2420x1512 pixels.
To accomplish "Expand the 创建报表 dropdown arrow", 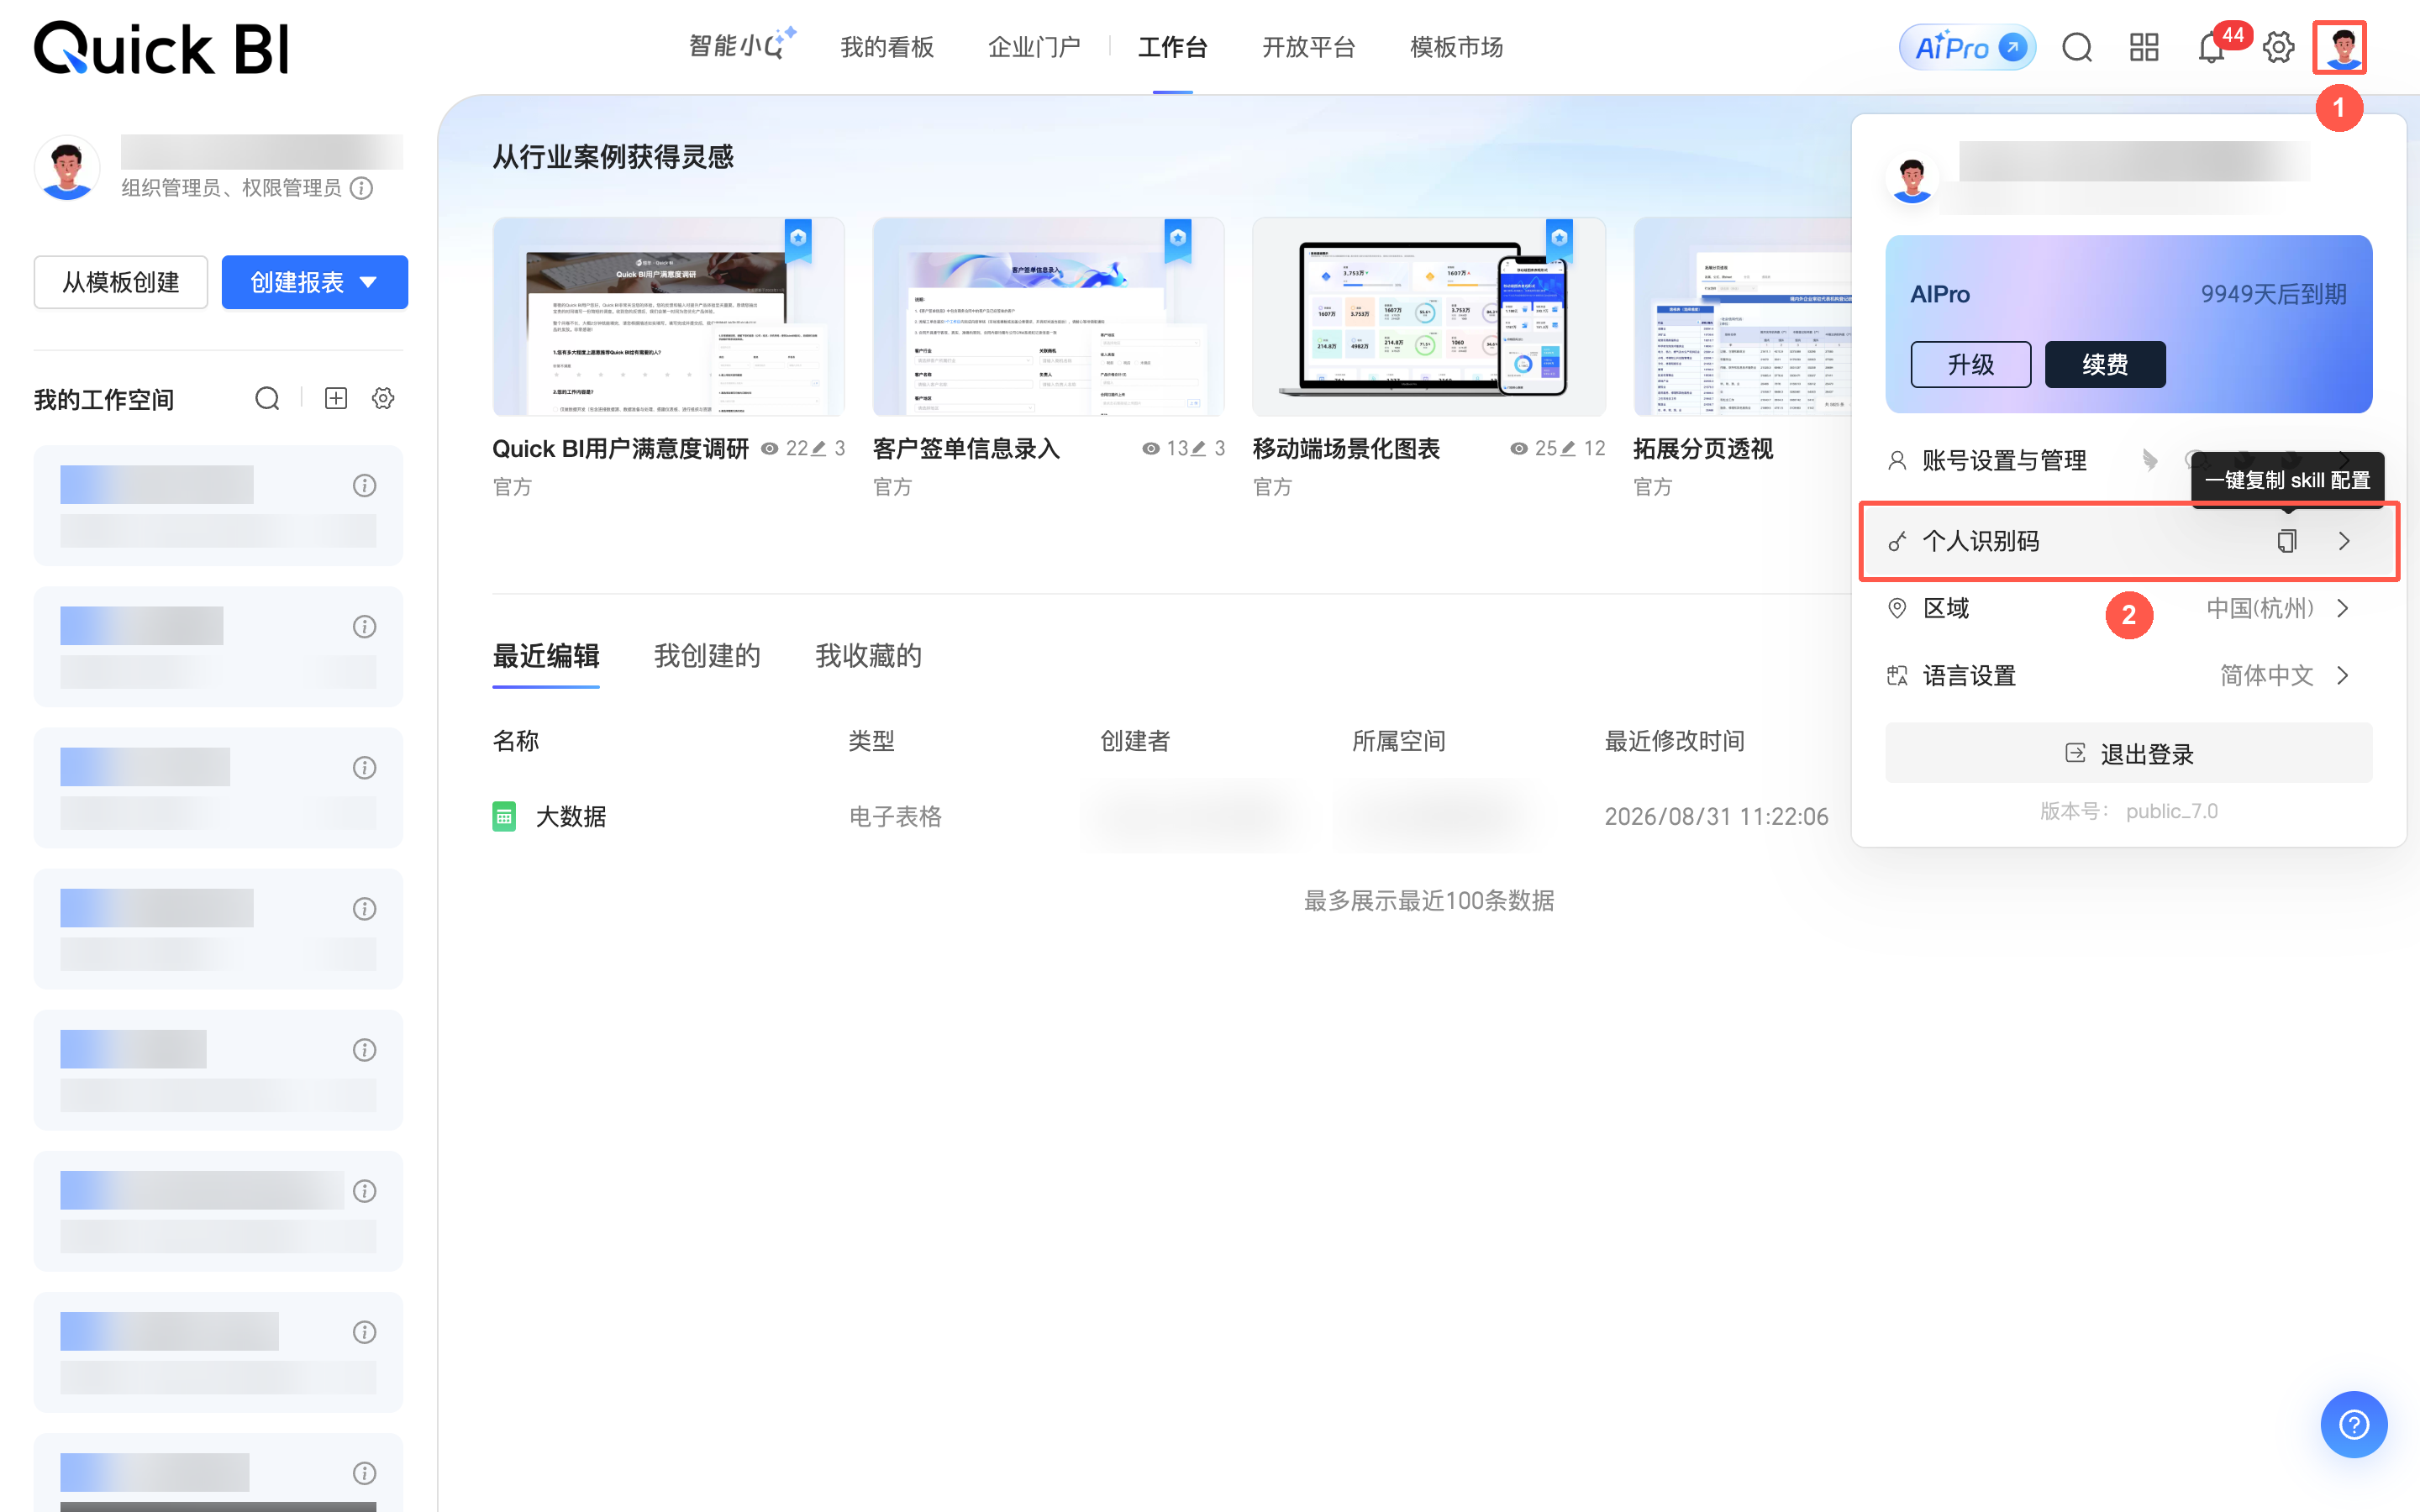I will [368, 282].
